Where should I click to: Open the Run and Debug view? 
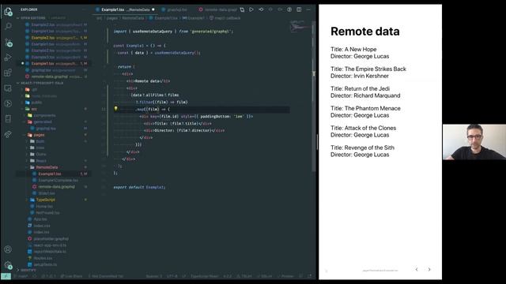click(x=8, y=58)
